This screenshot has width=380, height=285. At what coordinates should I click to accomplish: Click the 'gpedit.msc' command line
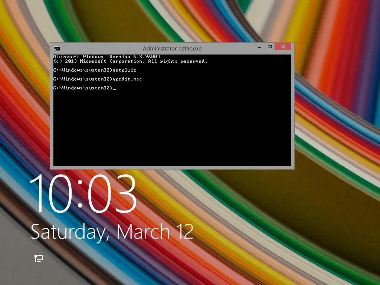[x=98, y=79]
